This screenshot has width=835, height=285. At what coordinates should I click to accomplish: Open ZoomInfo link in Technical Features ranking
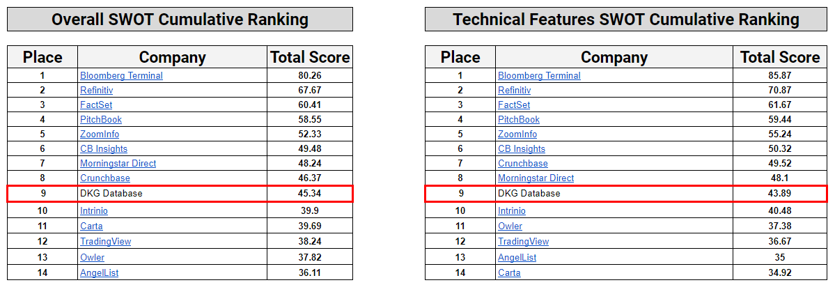click(517, 134)
